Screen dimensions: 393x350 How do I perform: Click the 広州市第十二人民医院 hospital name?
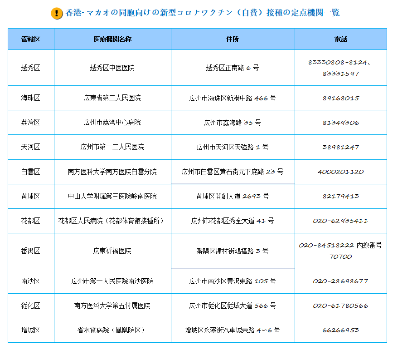[112, 147]
